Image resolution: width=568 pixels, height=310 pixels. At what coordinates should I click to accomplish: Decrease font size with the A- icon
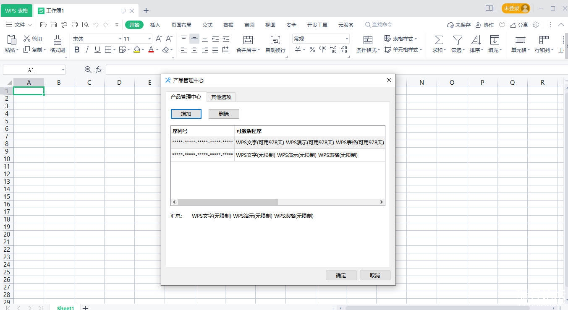click(169, 39)
